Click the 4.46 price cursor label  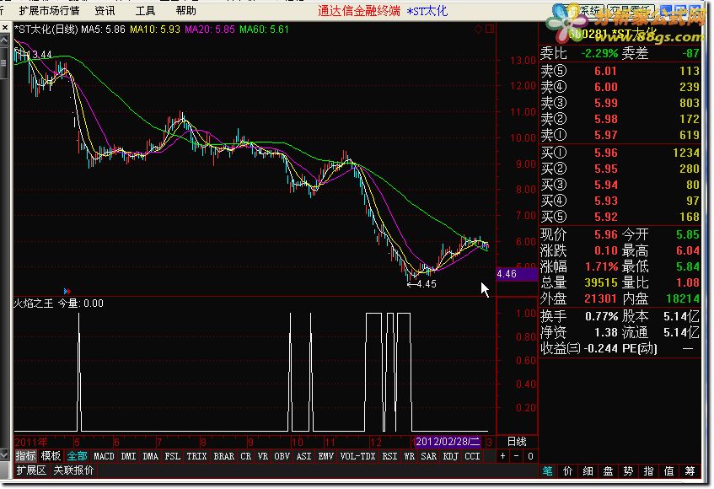coord(517,274)
